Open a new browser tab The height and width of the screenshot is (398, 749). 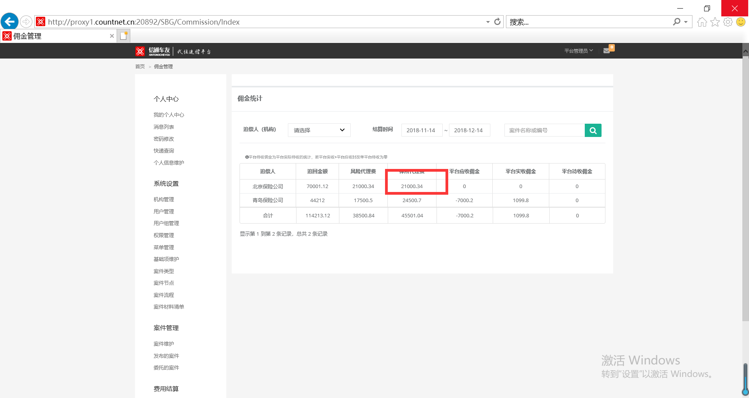point(124,36)
